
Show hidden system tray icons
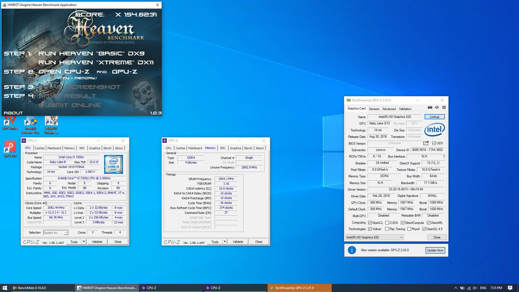point(455,288)
